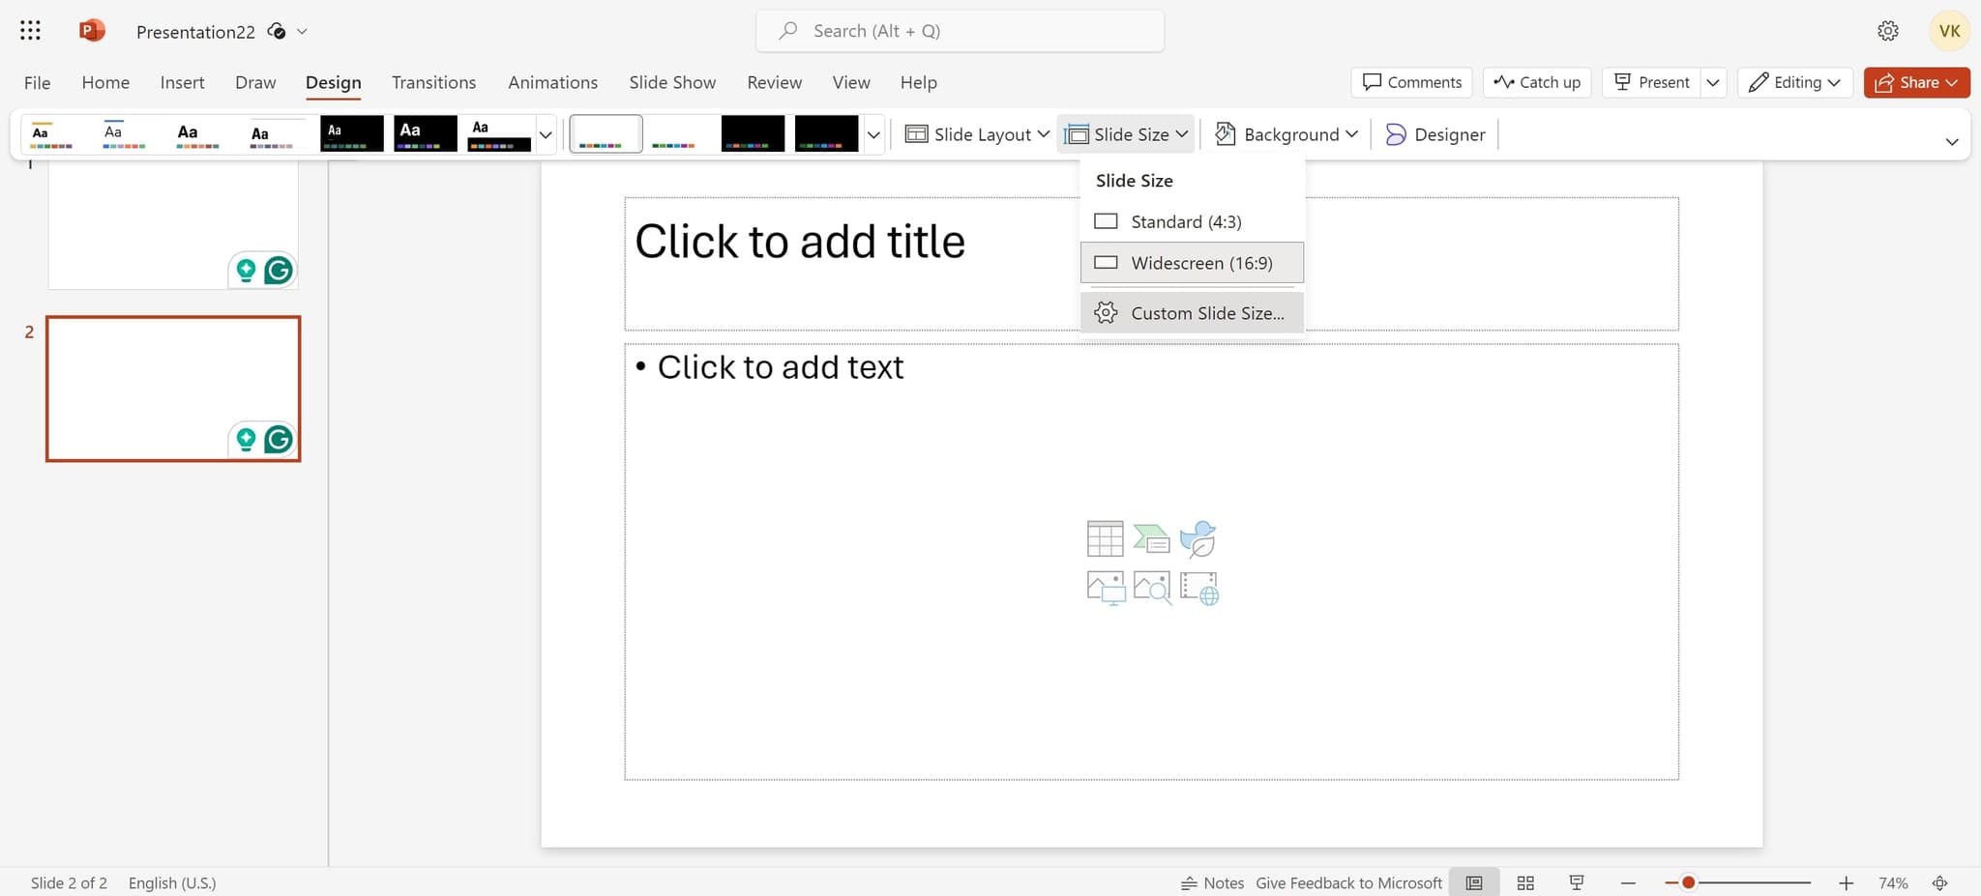
Task: Open stock images via the duck placeholder icon
Action: click(x=1198, y=538)
